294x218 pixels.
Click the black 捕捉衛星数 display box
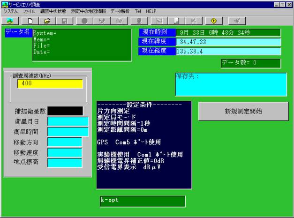coord(65,111)
